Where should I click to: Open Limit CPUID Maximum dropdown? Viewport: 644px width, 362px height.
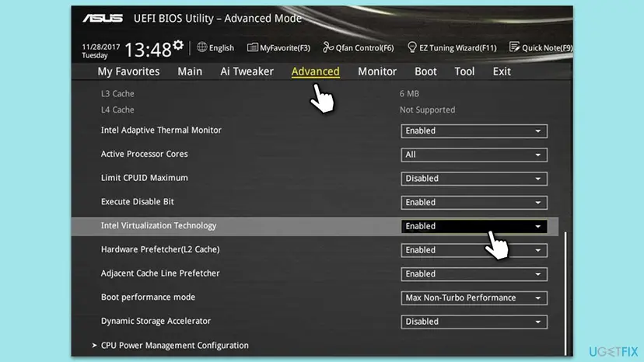[x=474, y=179]
